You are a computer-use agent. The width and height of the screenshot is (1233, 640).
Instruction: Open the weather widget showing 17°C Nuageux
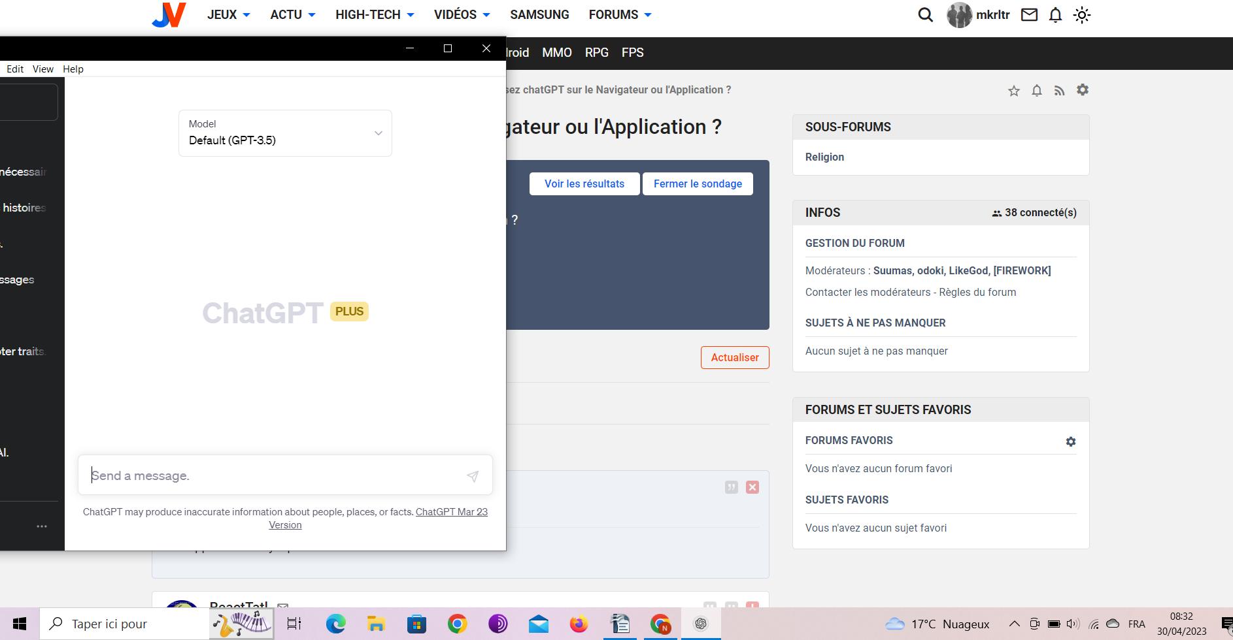[x=937, y=624]
